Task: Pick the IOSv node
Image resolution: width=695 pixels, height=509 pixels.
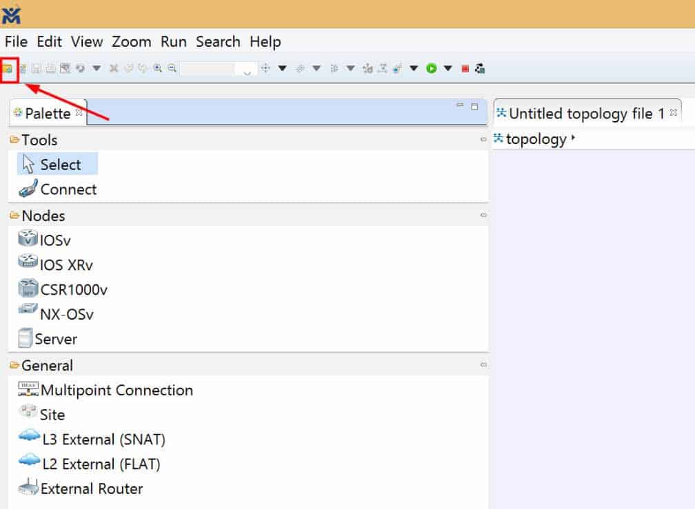Action: coord(44,240)
